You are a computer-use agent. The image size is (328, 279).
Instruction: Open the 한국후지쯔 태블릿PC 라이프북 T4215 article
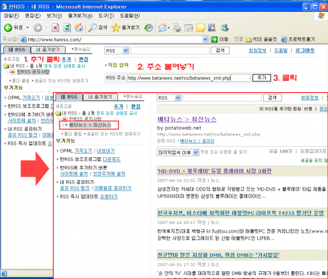[241, 213]
